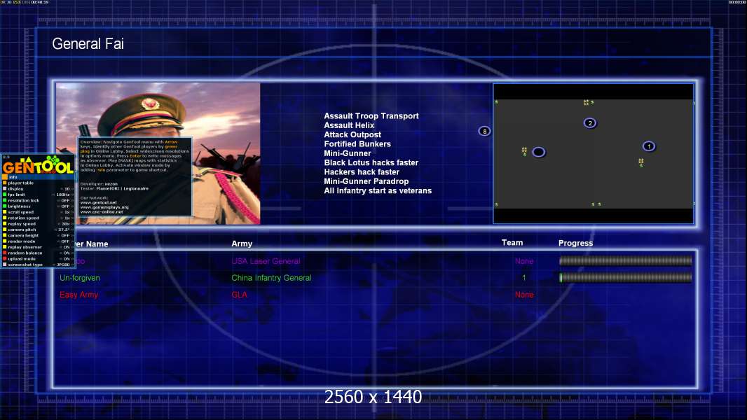The image size is (747, 420).
Task: Change the rotation speed 1x value
Action: pos(67,218)
